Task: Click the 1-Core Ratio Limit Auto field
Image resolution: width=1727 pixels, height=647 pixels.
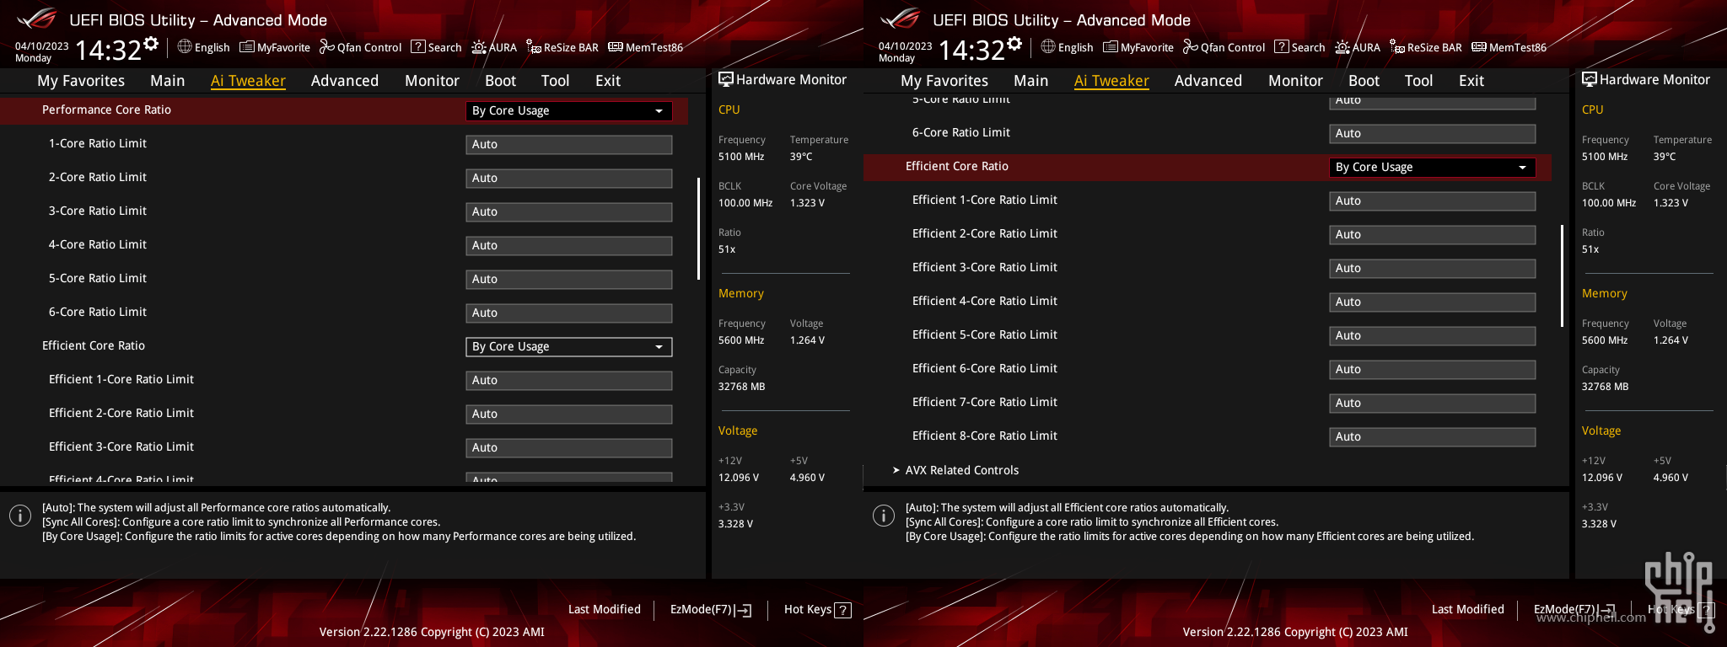Action: 569,145
